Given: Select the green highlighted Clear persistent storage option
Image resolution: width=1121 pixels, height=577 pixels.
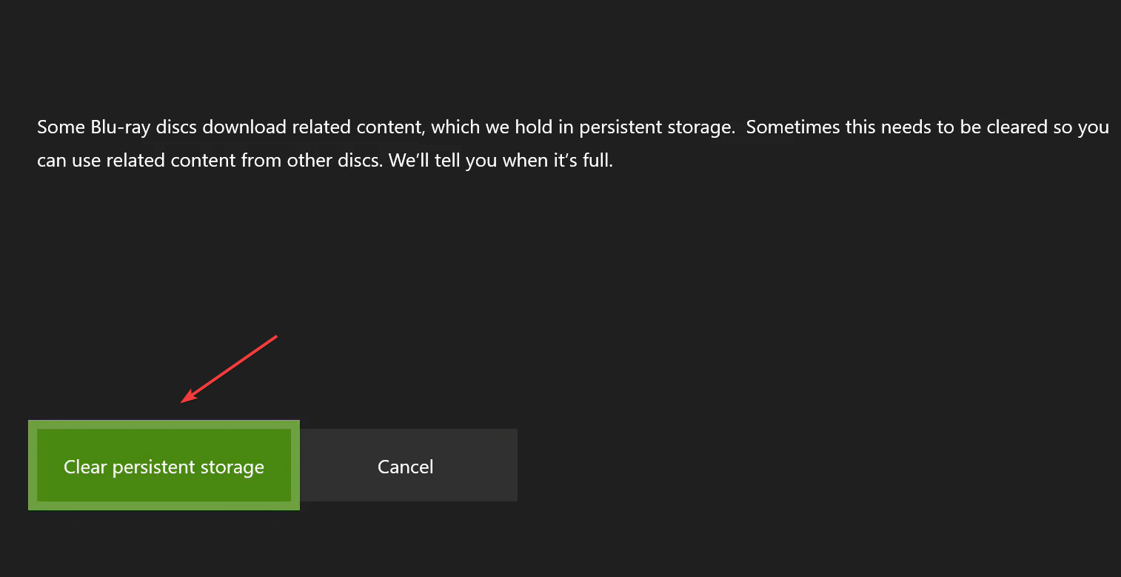Looking at the screenshot, I should pos(164,465).
